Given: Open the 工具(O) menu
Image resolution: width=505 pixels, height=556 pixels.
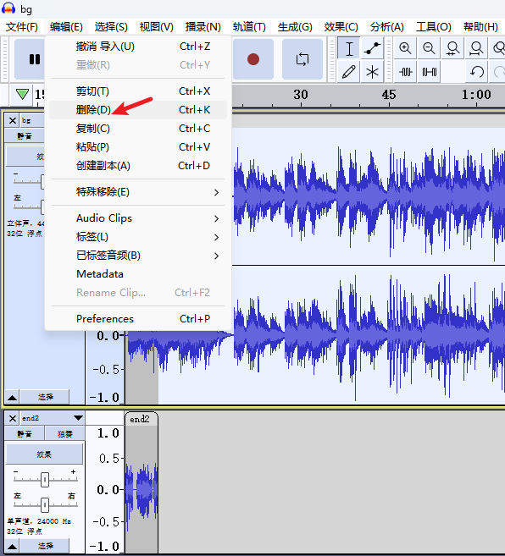Looking at the screenshot, I should click(434, 27).
